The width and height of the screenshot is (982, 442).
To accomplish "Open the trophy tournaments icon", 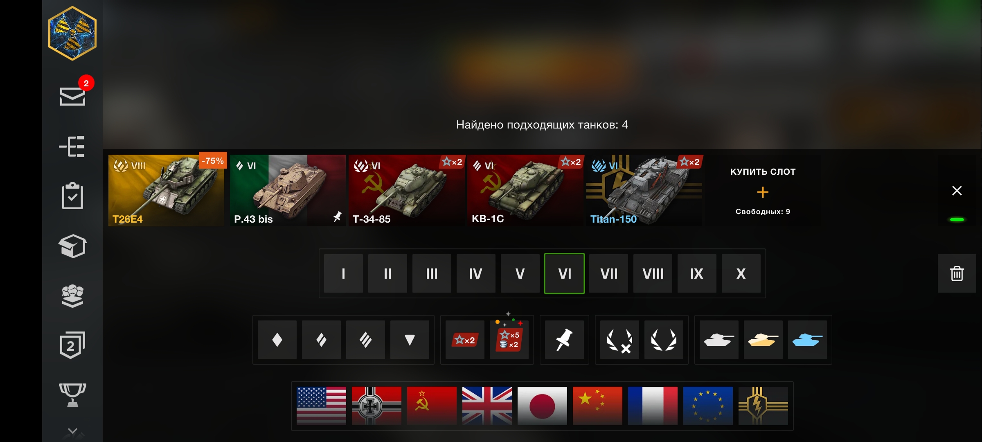I will (x=72, y=395).
